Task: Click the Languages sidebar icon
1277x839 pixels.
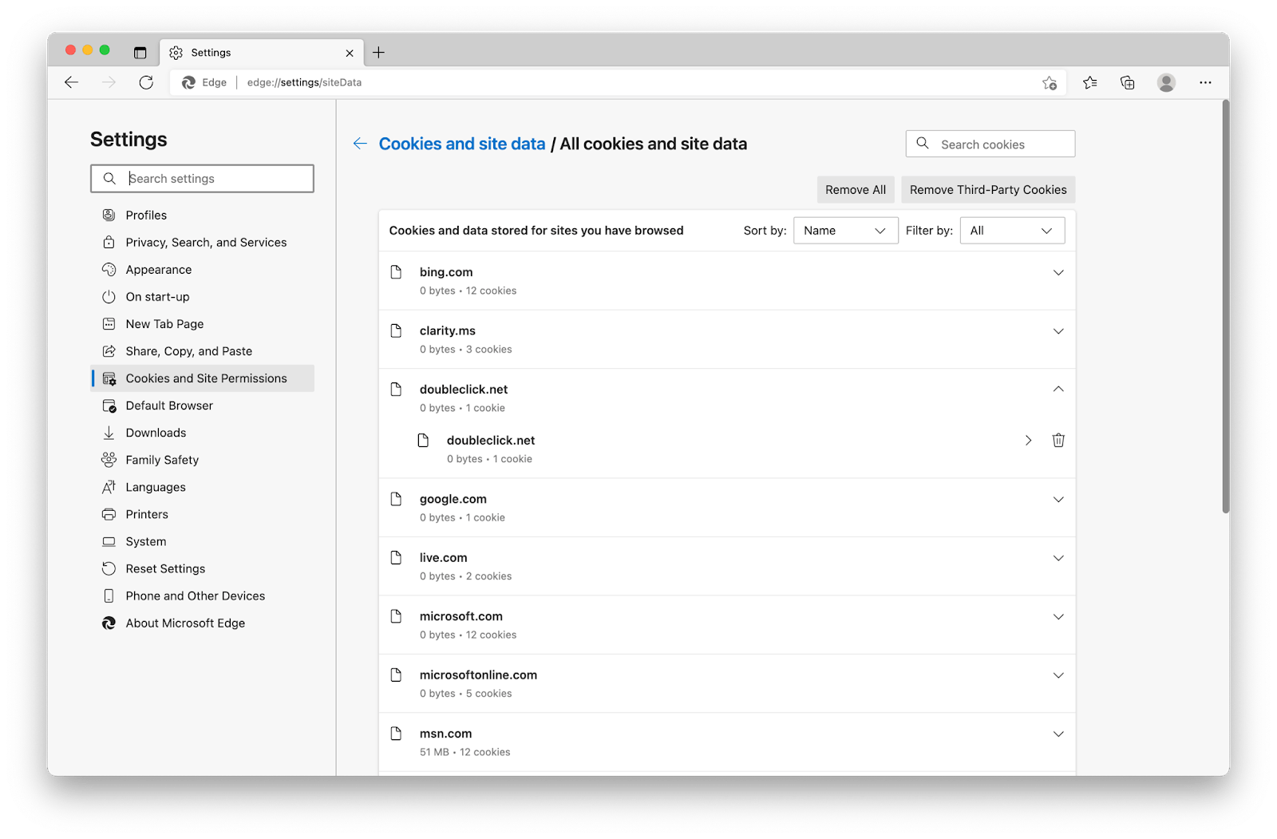Action: (109, 487)
